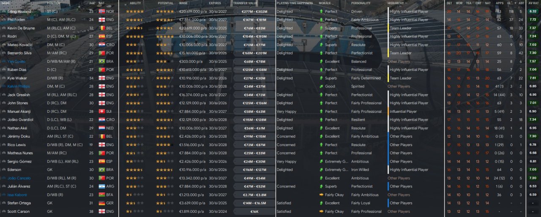Sort by the EXPIRES column header
This screenshot has width=541, height=217.
coord(215,3)
